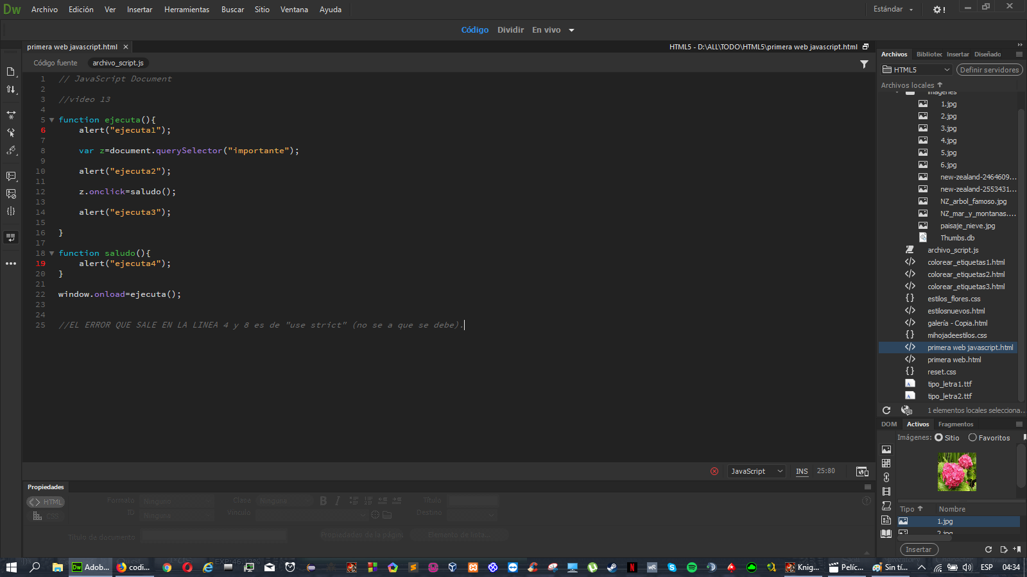Click the globe icon below the file list

point(906,410)
